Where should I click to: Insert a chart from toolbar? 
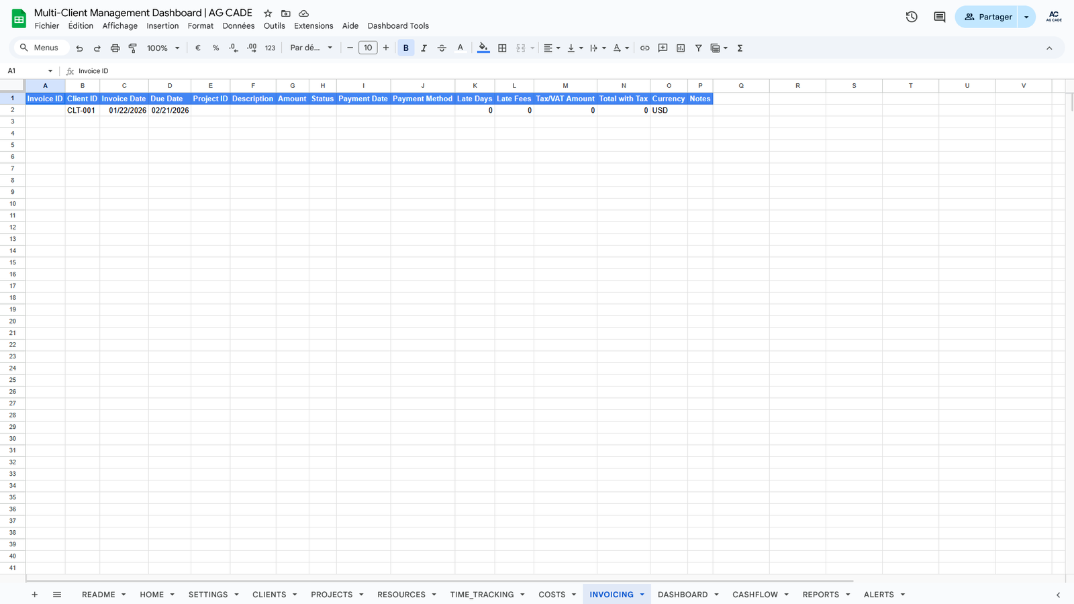[681, 48]
